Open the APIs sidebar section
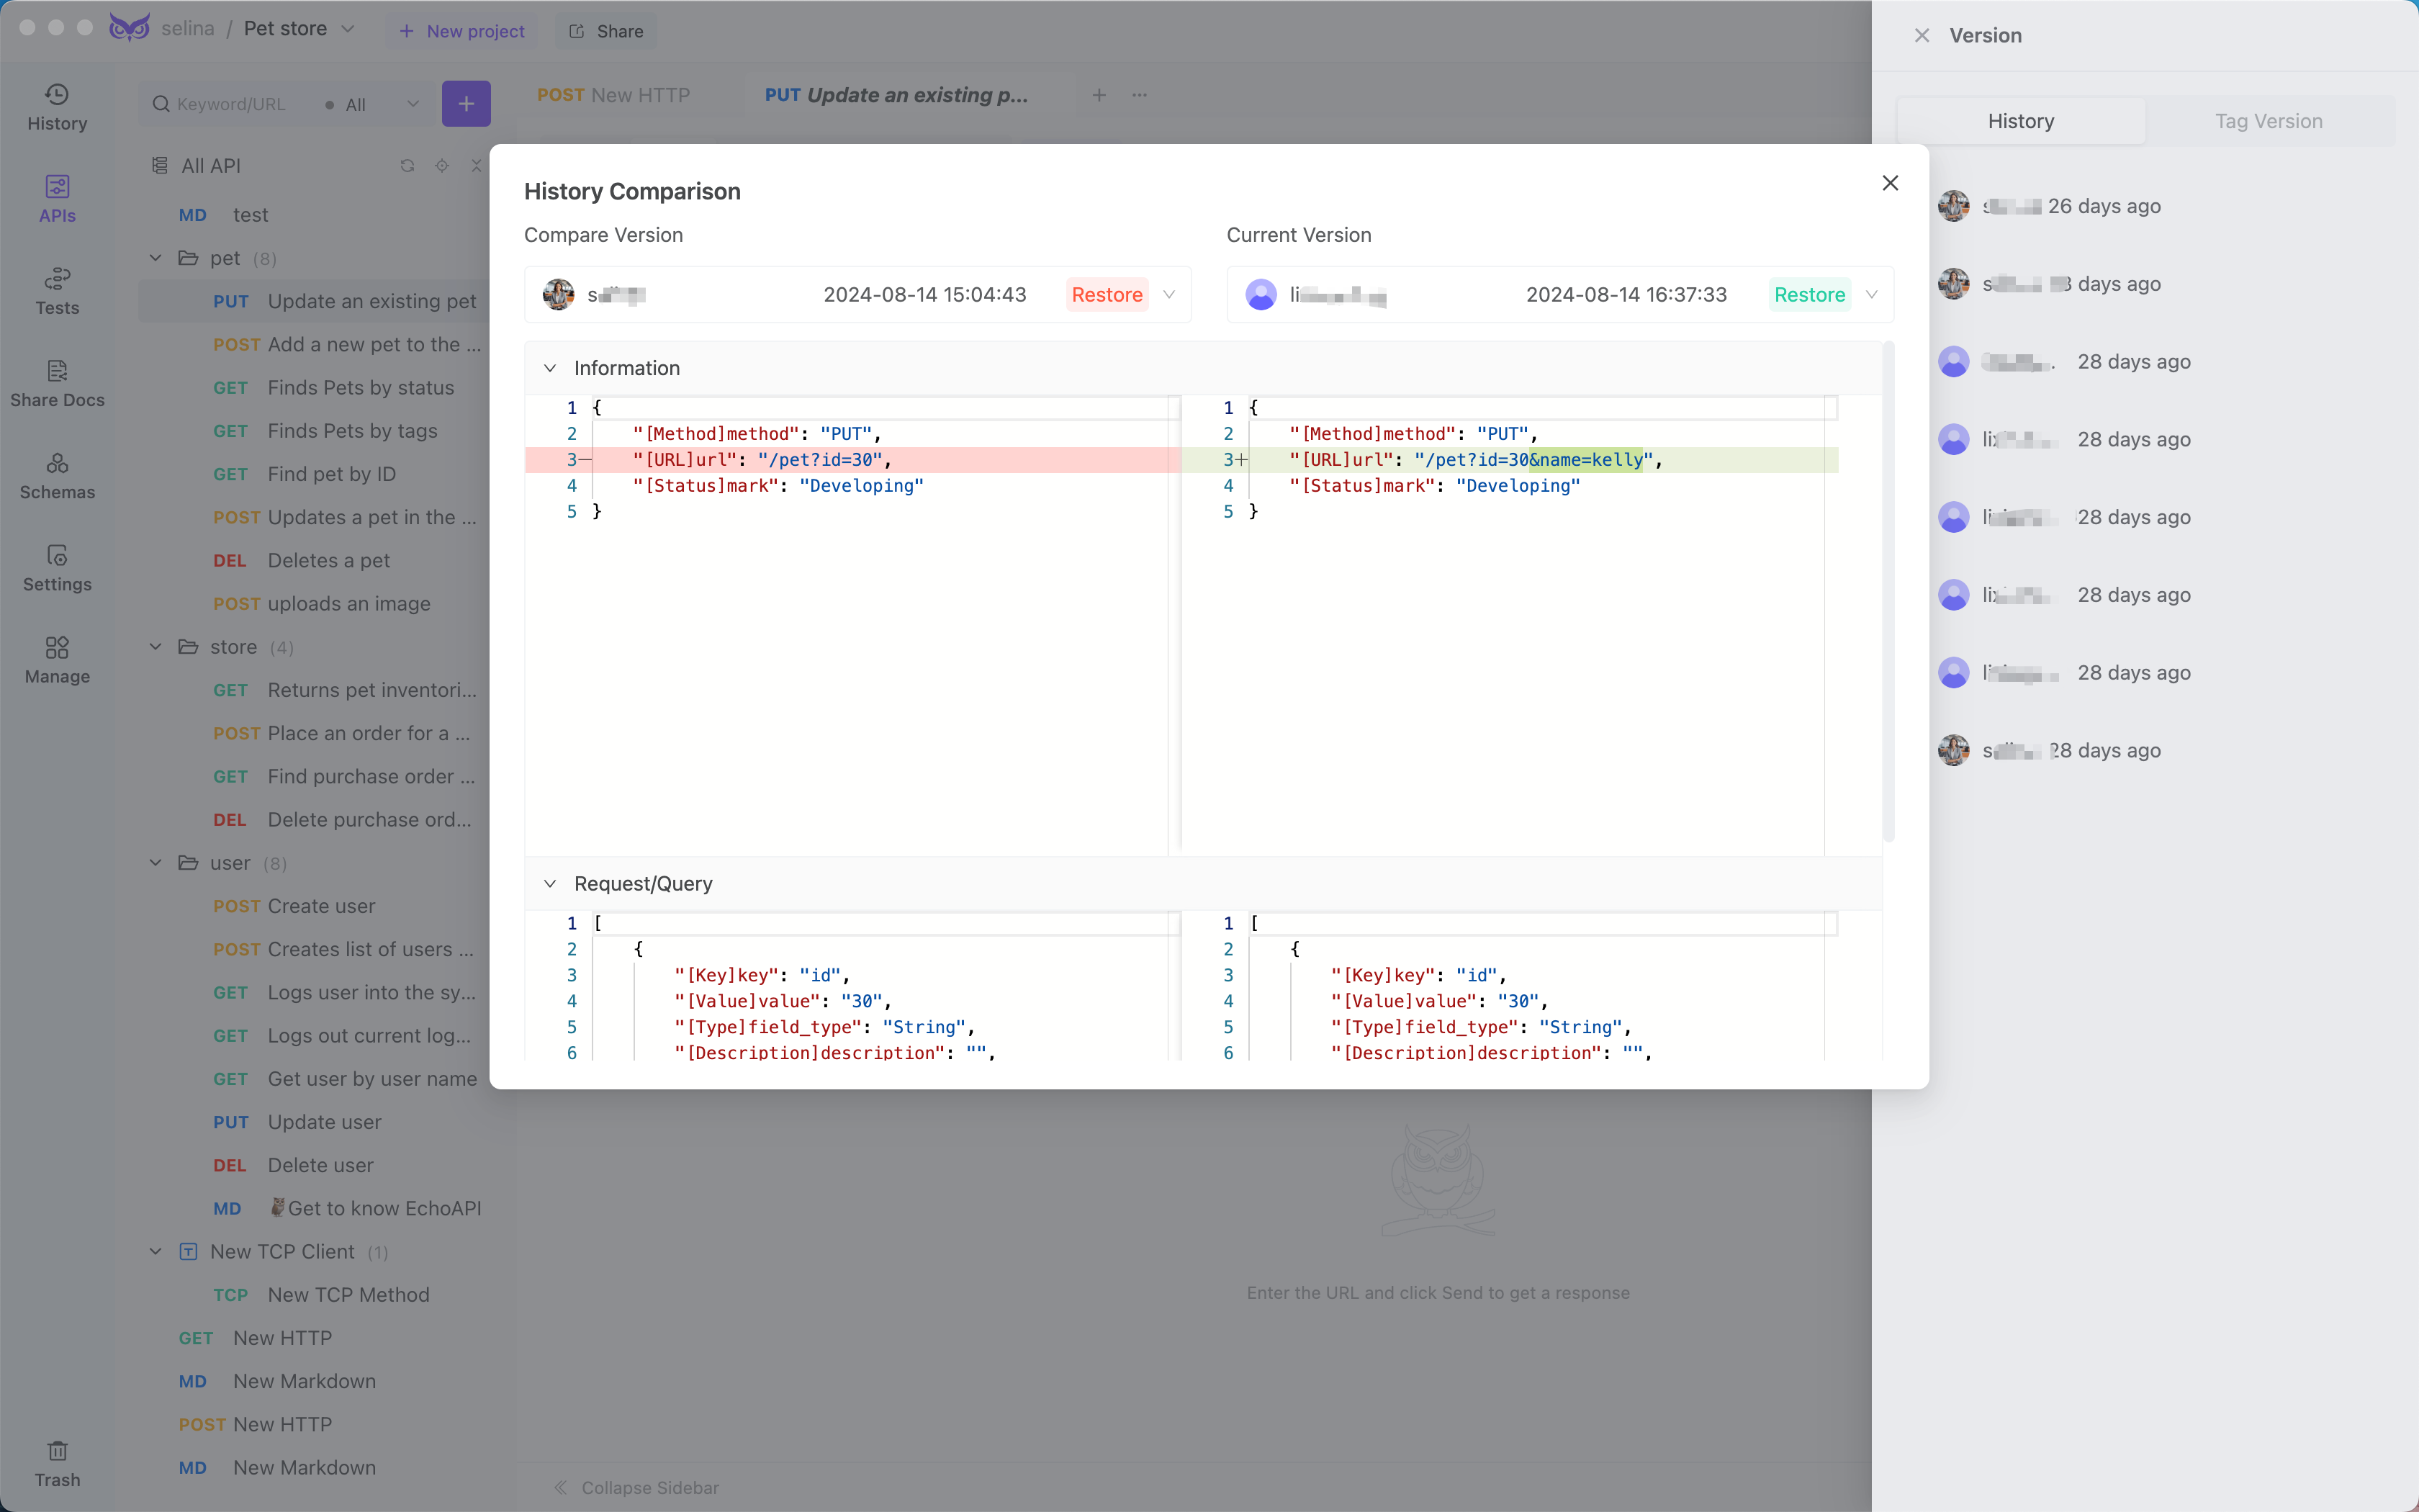 [57, 200]
